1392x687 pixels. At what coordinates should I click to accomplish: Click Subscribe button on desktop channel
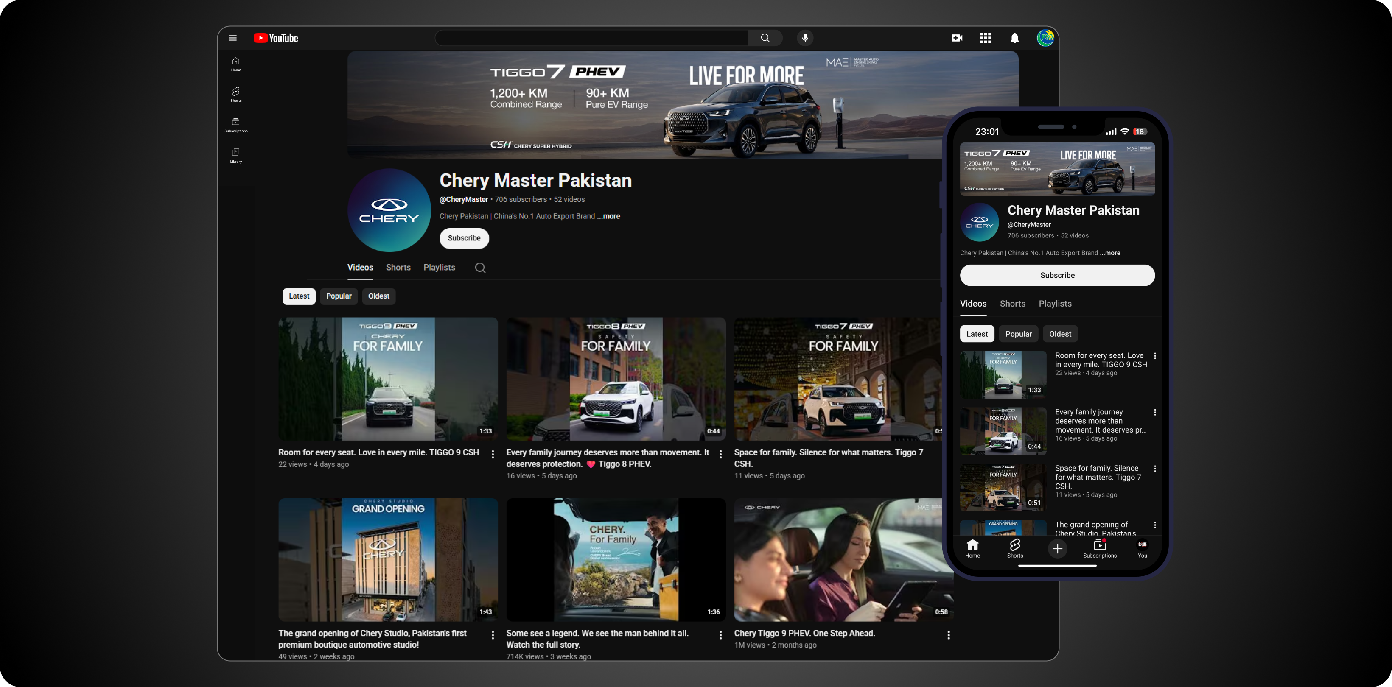click(464, 238)
